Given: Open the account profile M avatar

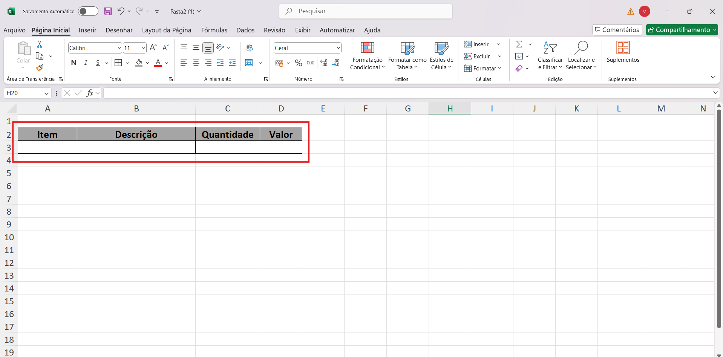Looking at the screenshot, I should pos(645,11).
